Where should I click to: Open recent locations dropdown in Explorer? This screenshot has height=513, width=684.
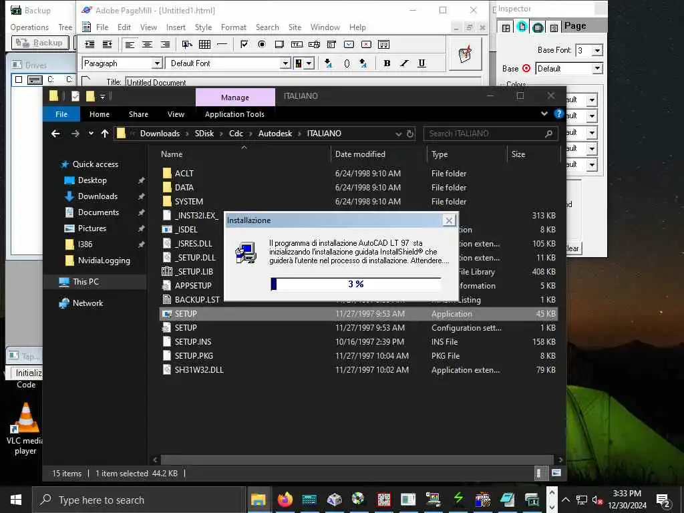click(x=91, y=134)
